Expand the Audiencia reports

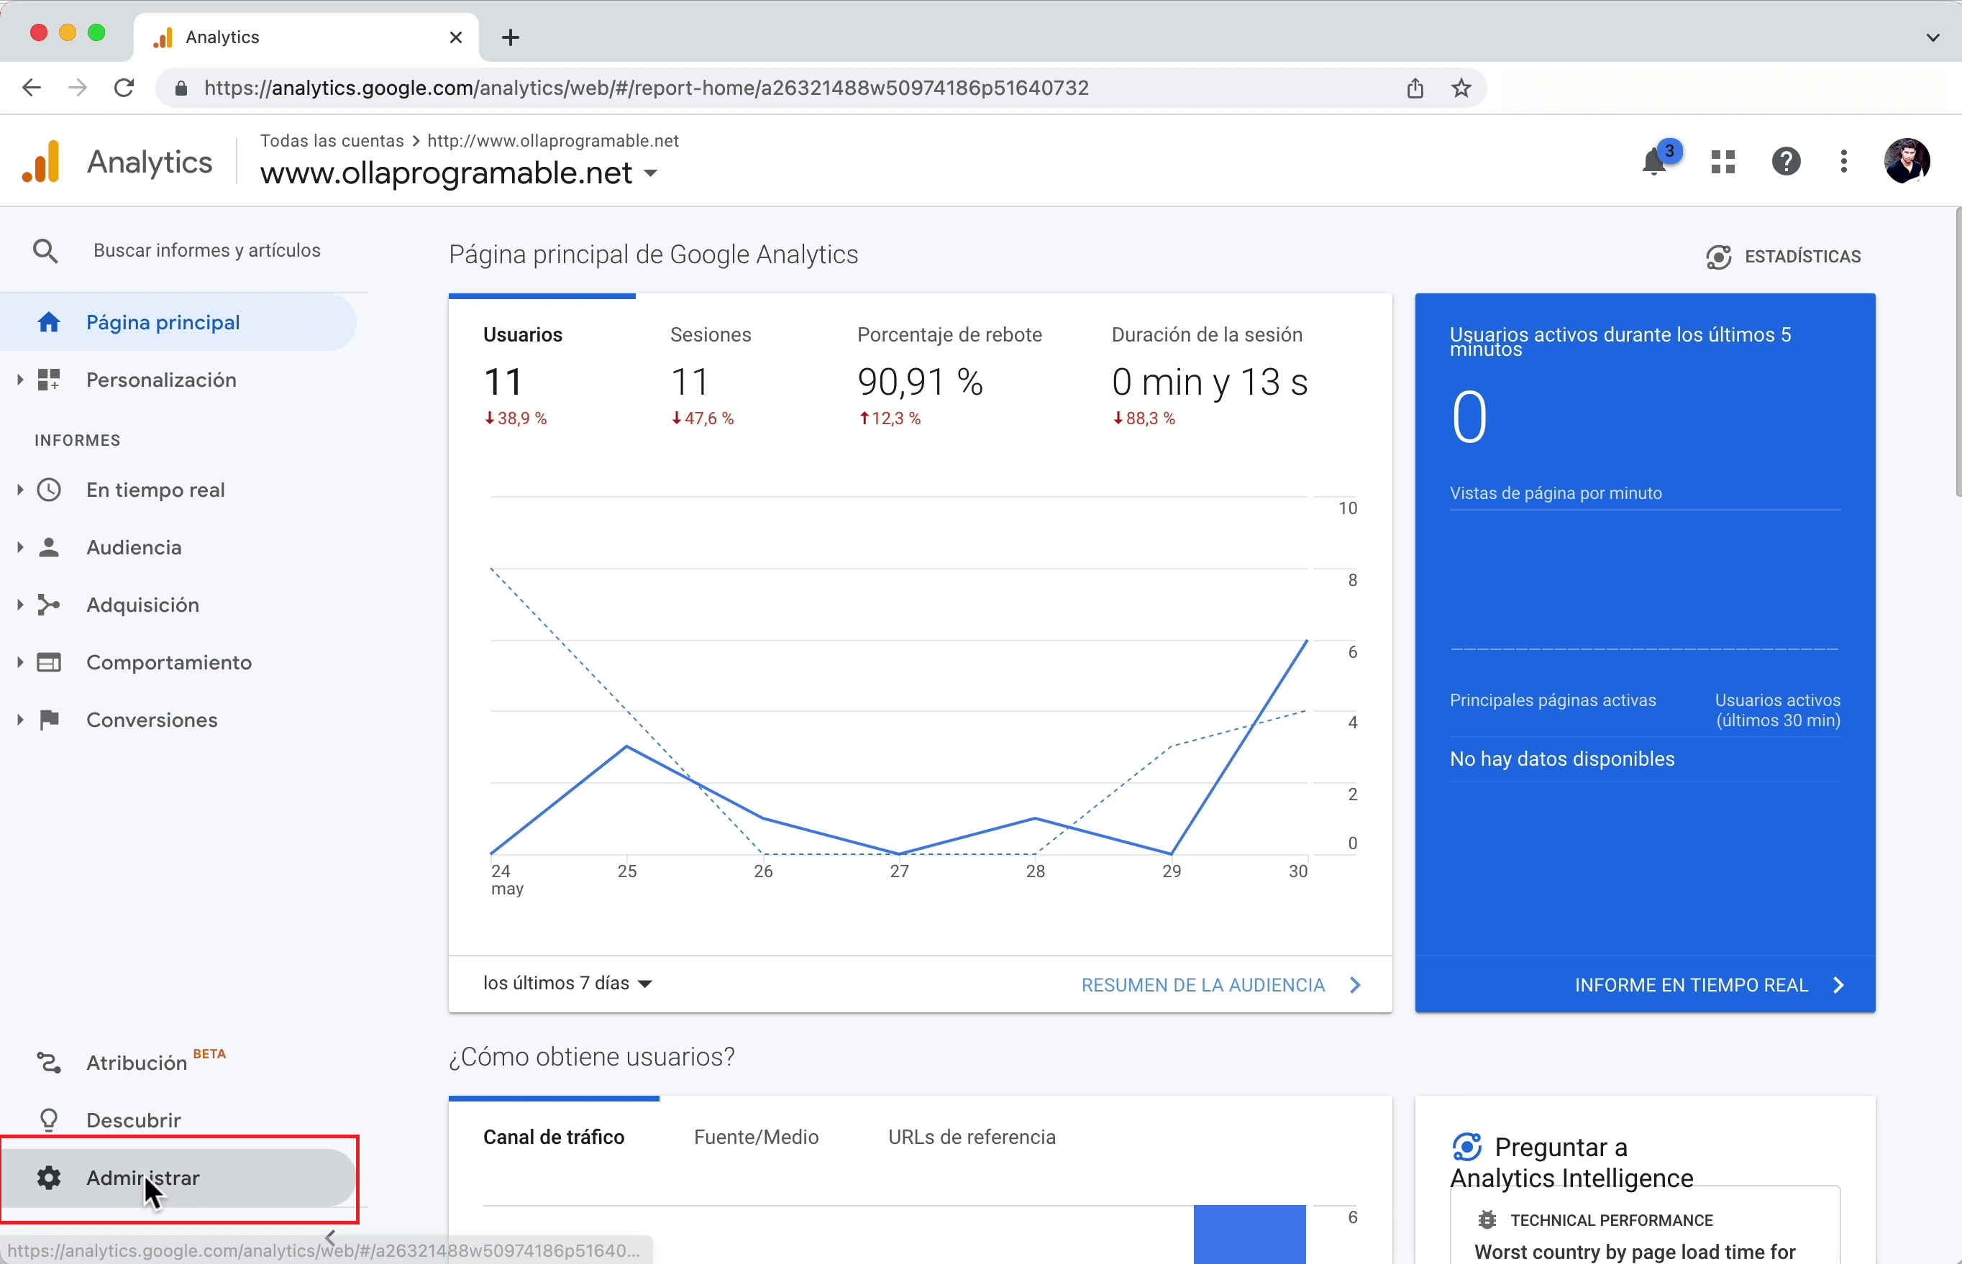pyautogui.click(x=19, y=547)
